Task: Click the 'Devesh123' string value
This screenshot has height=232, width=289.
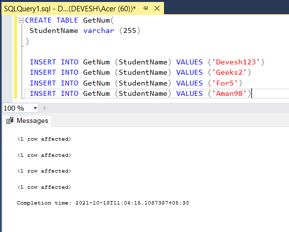Action: 236,62
